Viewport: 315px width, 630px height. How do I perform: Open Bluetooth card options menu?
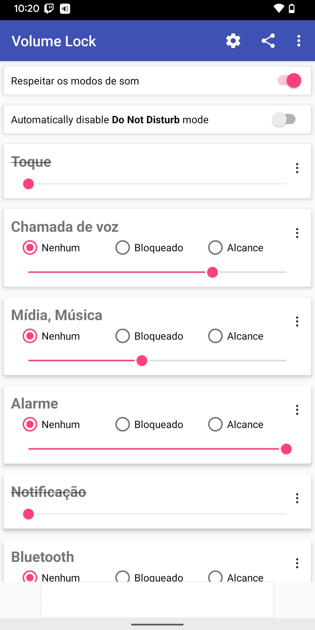pos(297,563)
